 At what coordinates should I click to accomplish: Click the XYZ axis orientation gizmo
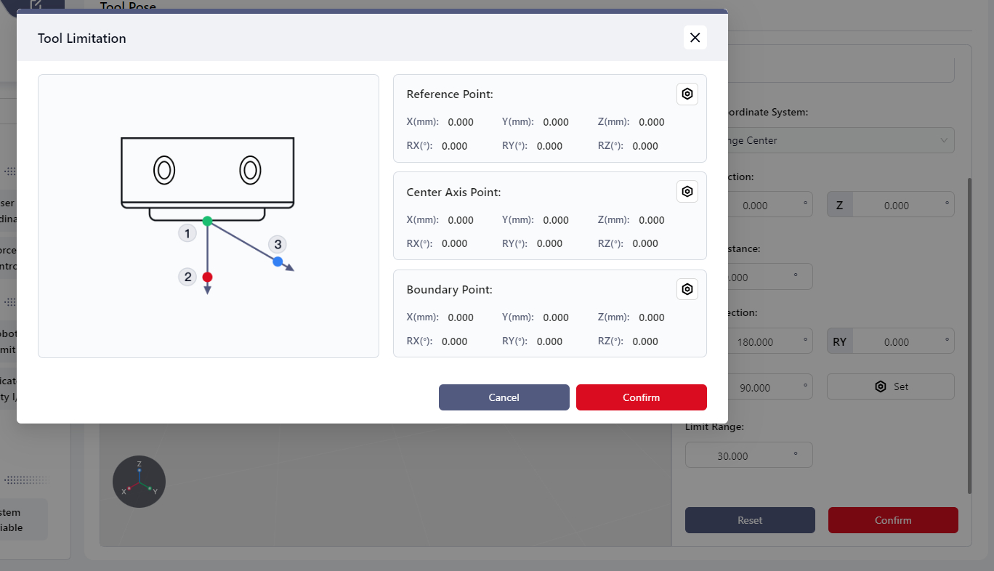click(x=139, y=482)
